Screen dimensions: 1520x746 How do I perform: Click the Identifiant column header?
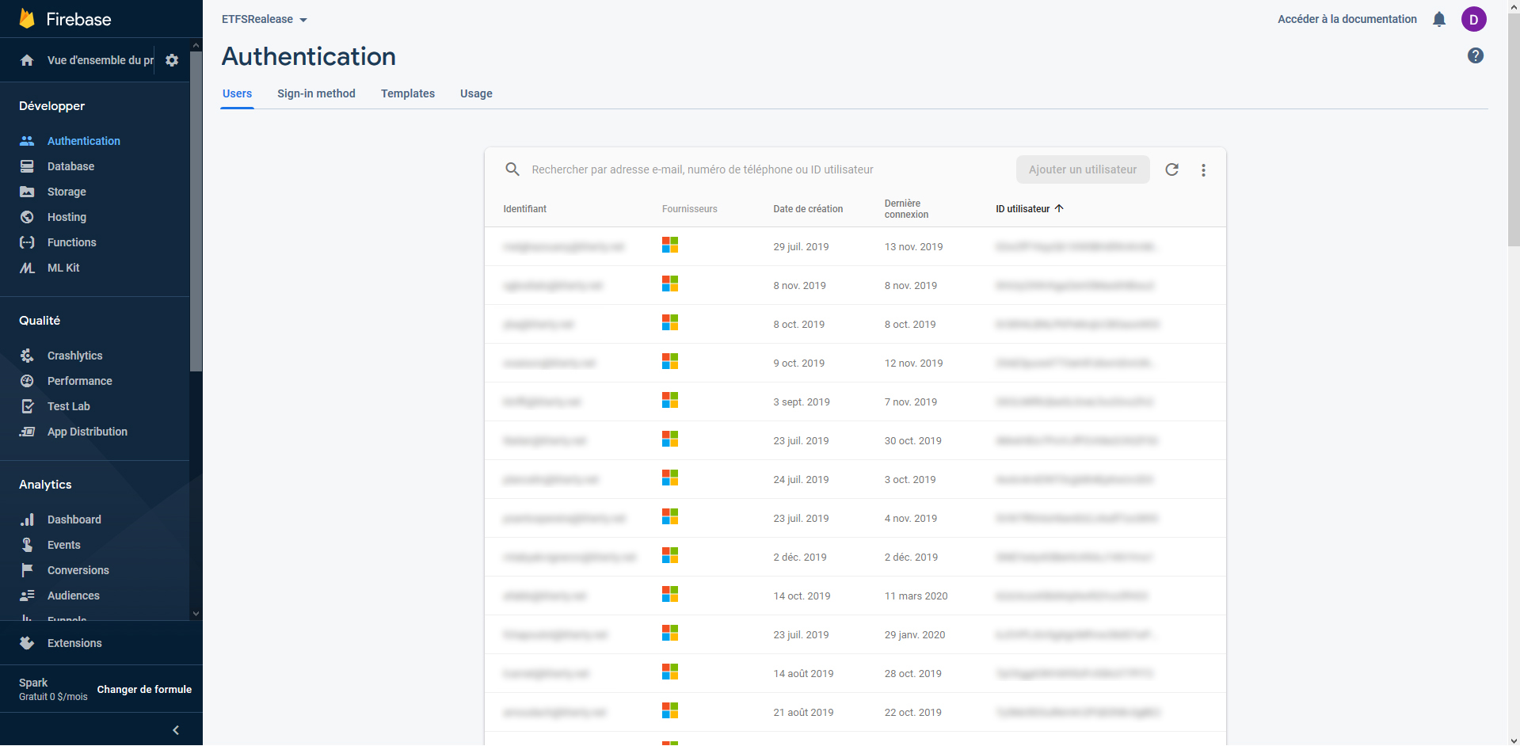[x=524, y=209]
